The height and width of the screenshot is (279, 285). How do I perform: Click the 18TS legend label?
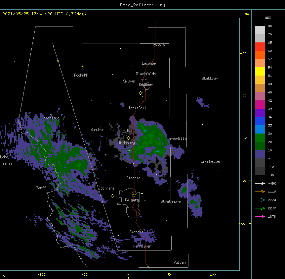(272, 216)
